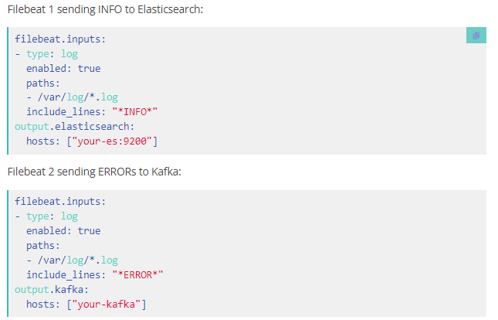
Task: Click 'type: log' in the first block
Action: pyautogui.click(x=52, y=54)
